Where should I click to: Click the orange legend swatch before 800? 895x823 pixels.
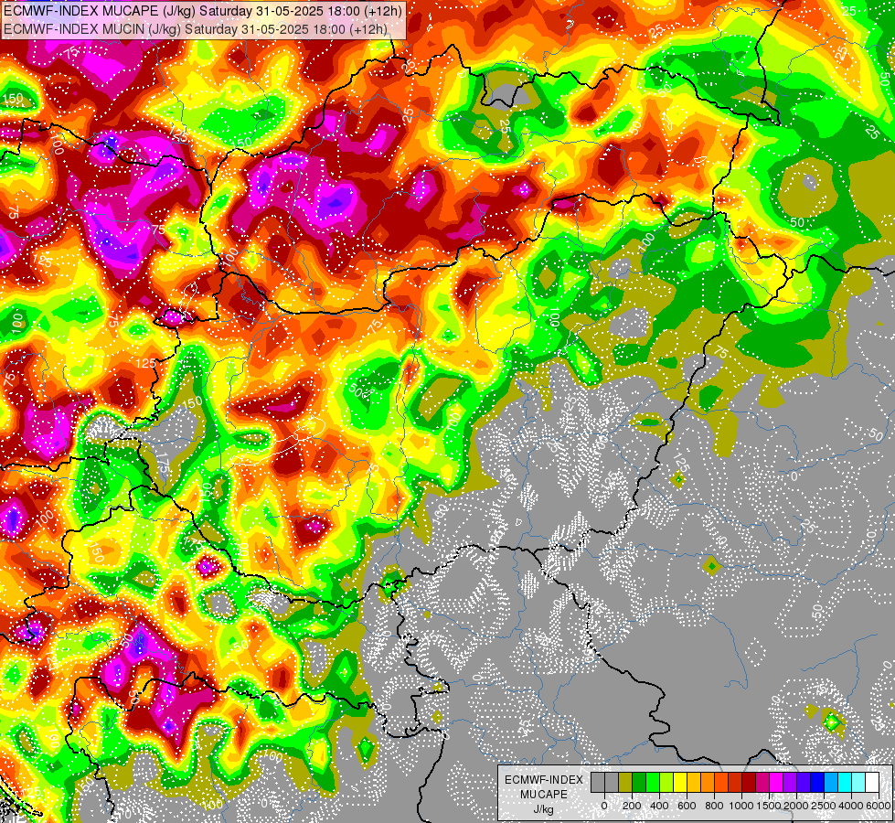pos(708,783)
